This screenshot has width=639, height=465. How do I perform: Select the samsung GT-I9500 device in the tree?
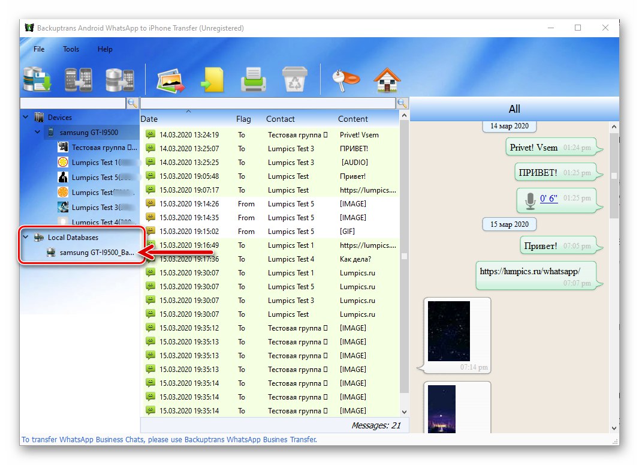click(89, 132)
